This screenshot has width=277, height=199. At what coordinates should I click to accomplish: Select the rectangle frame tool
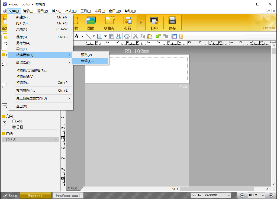[x=100, y=36]
